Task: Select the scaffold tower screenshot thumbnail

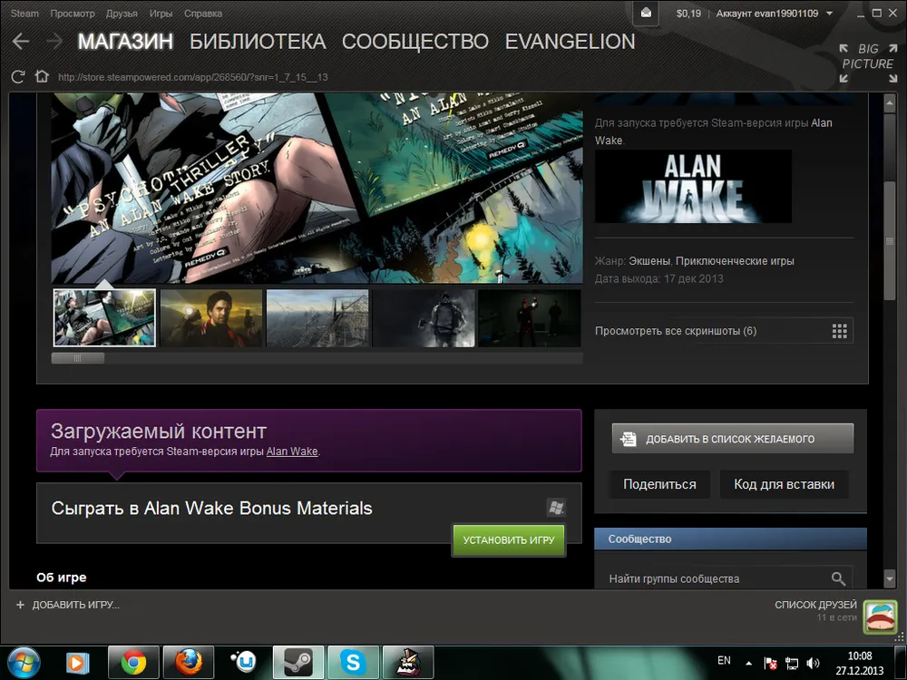Action: pyautogui.click(x=317, y=318)
